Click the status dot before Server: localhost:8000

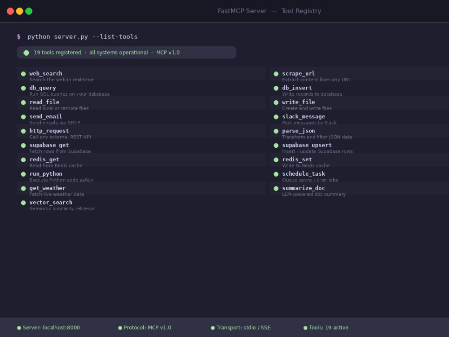(19, 328)
